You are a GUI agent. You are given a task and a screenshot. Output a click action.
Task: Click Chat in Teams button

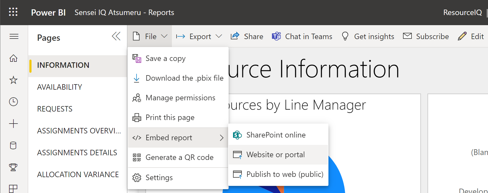(x=302, y=36)
